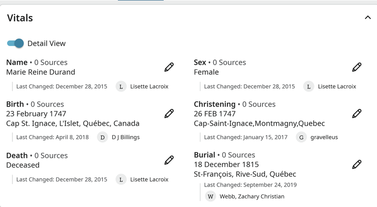Edit the Name entry with pencil icon
This screenshot has width=377, height=207.
[169, 68]
